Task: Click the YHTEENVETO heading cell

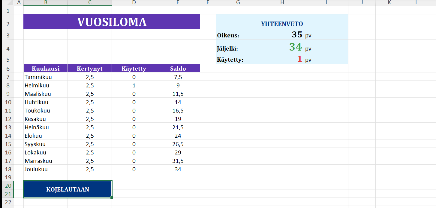Action: 282,24
